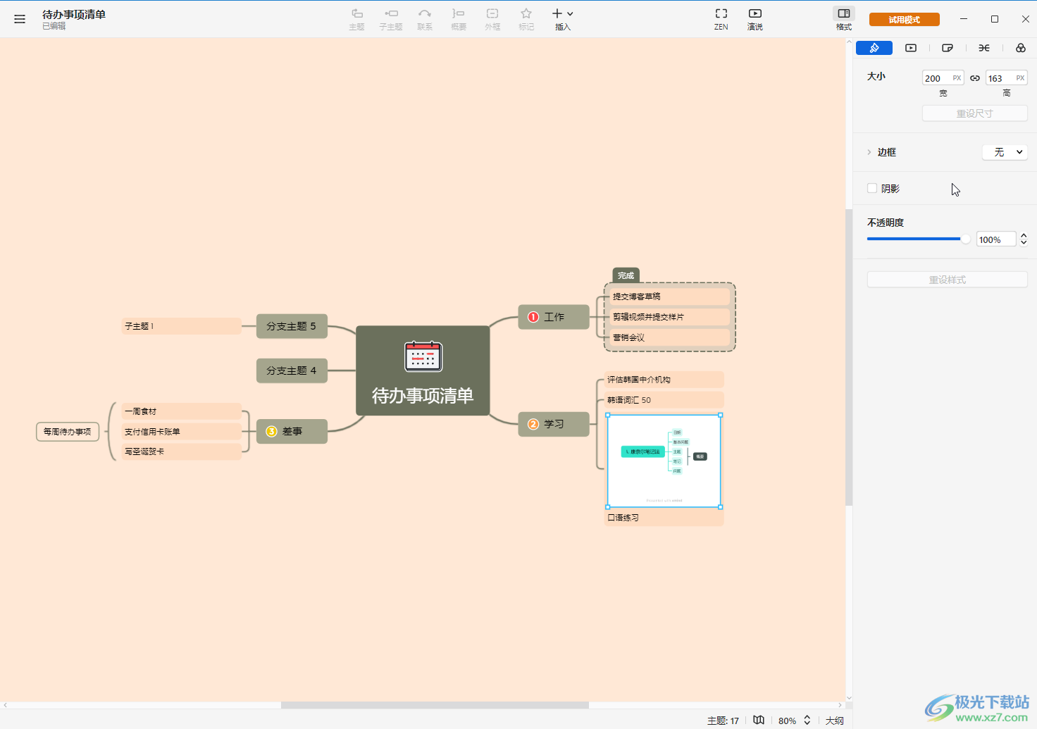The image size is (1037, 729).
Task: Click the 重设尺寸 reset size button
Action: [975, 113]
